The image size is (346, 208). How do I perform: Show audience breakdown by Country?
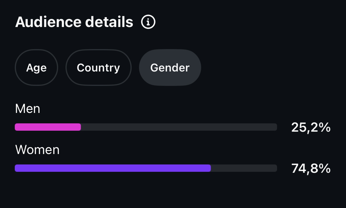point(98,67)
